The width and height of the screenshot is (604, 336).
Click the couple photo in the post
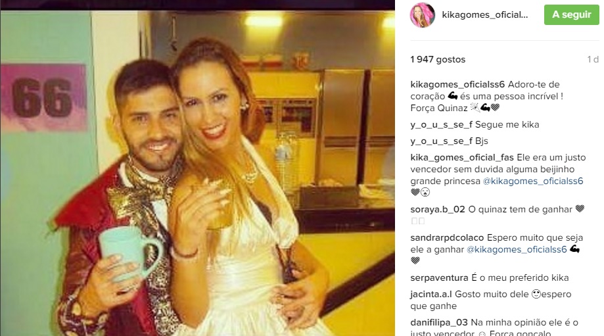coord(197,173)
